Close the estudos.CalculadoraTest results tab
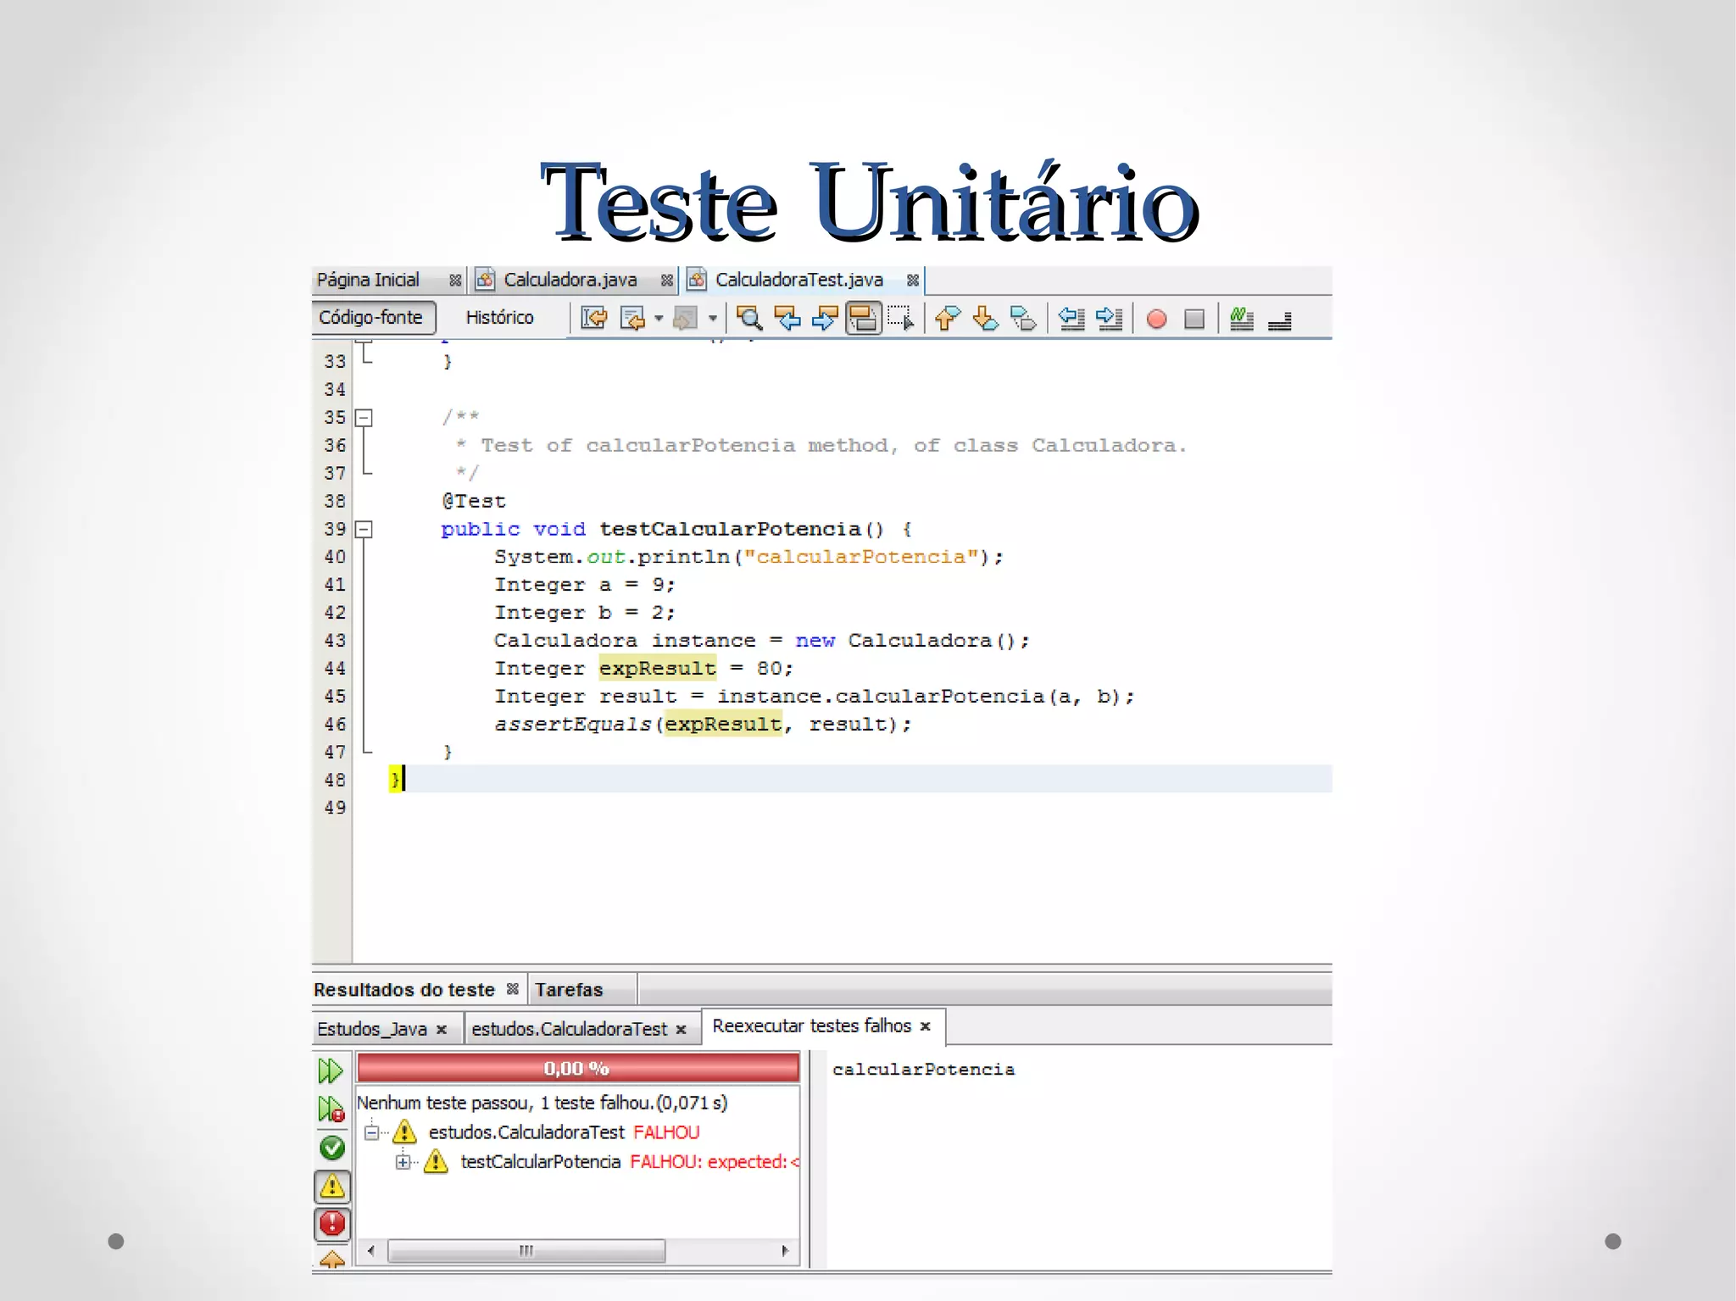This screenshot has width=1736, height=1301. (681, 1030)
